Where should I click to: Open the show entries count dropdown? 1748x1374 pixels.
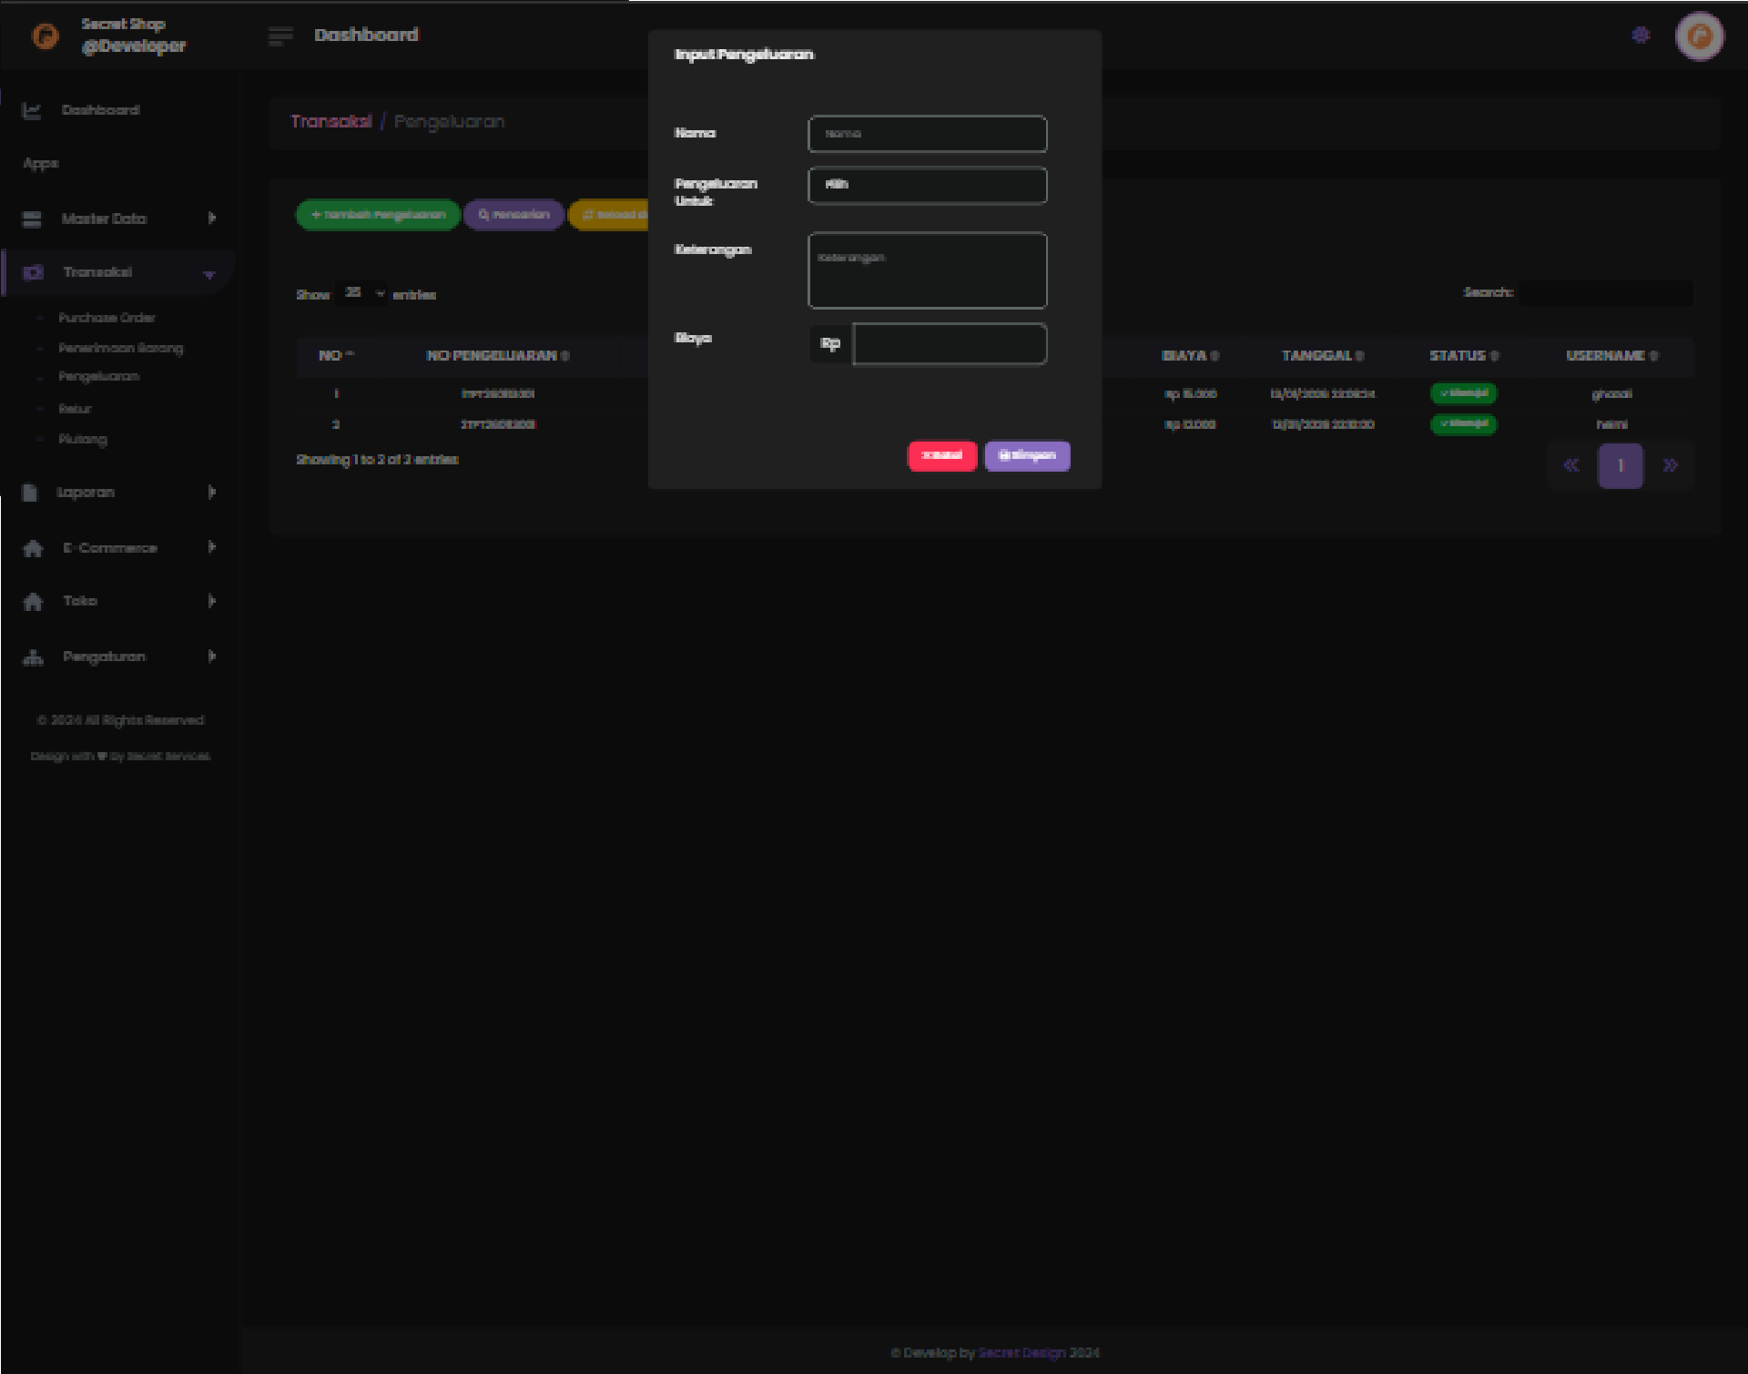(x=361, y=293)
